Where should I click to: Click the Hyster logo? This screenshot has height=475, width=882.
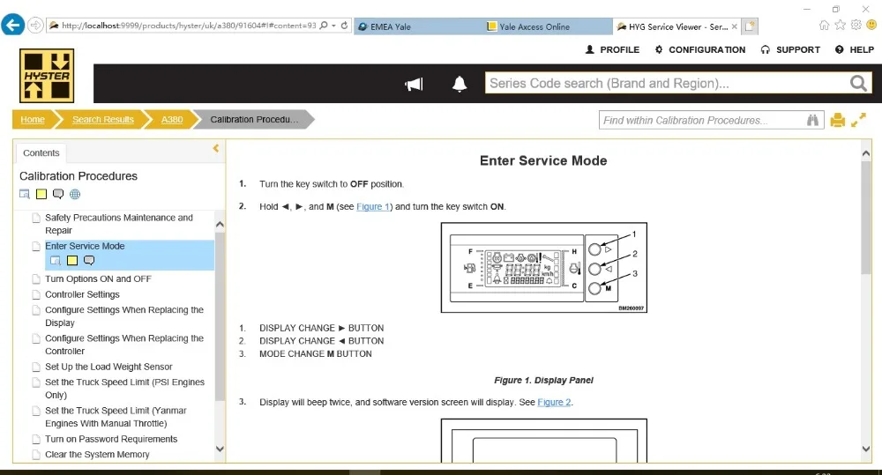47,75
